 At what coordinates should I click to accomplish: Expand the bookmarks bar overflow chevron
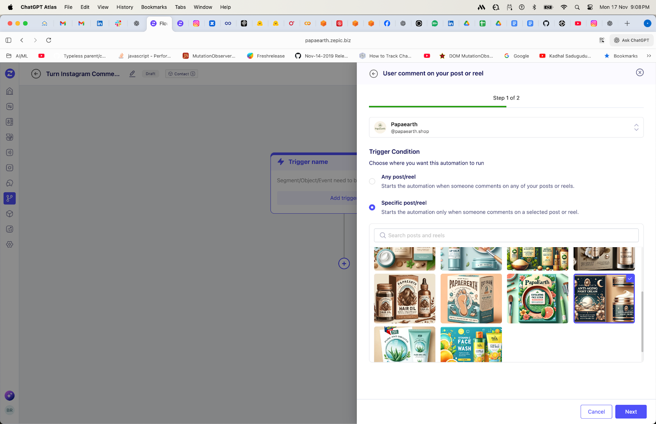[649, 56]
